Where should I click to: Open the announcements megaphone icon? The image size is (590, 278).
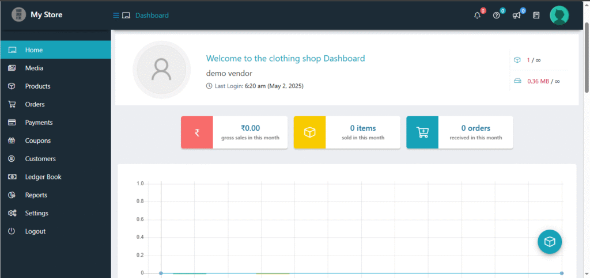(x=516, y=16)
